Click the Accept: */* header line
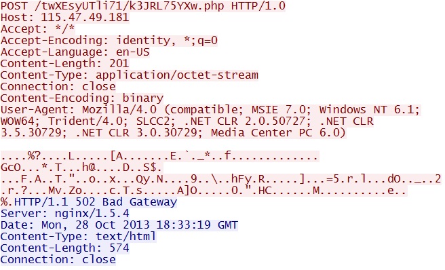Screen dimensions: 445x270 [38, 29]
